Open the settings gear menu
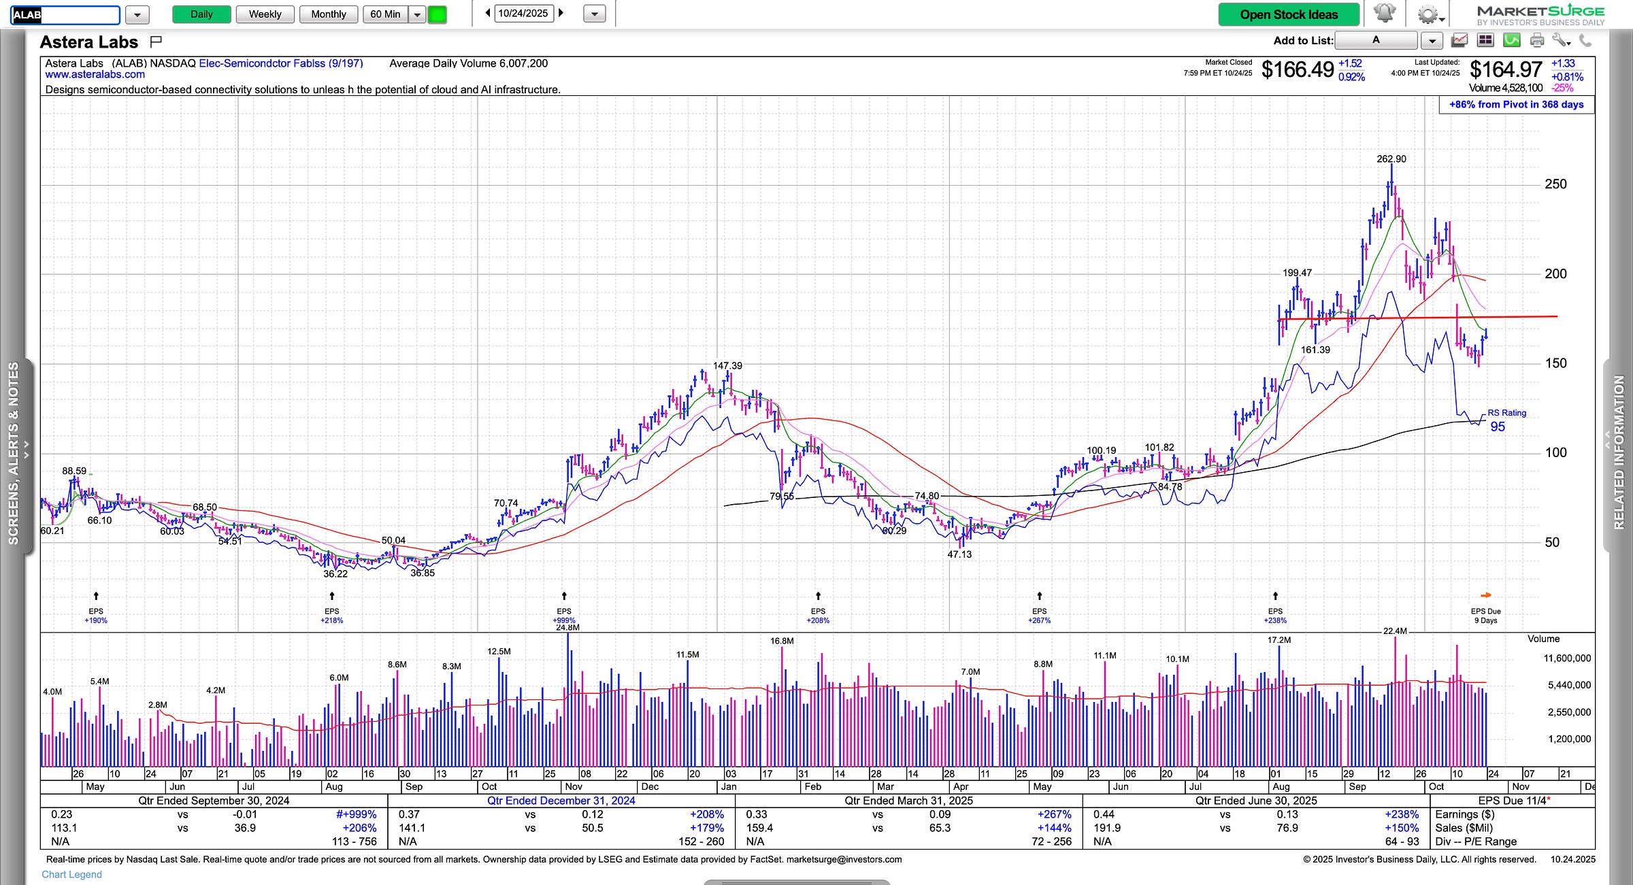The height and width of the screenshot is (885, 1633). [x=1429, y=14]
